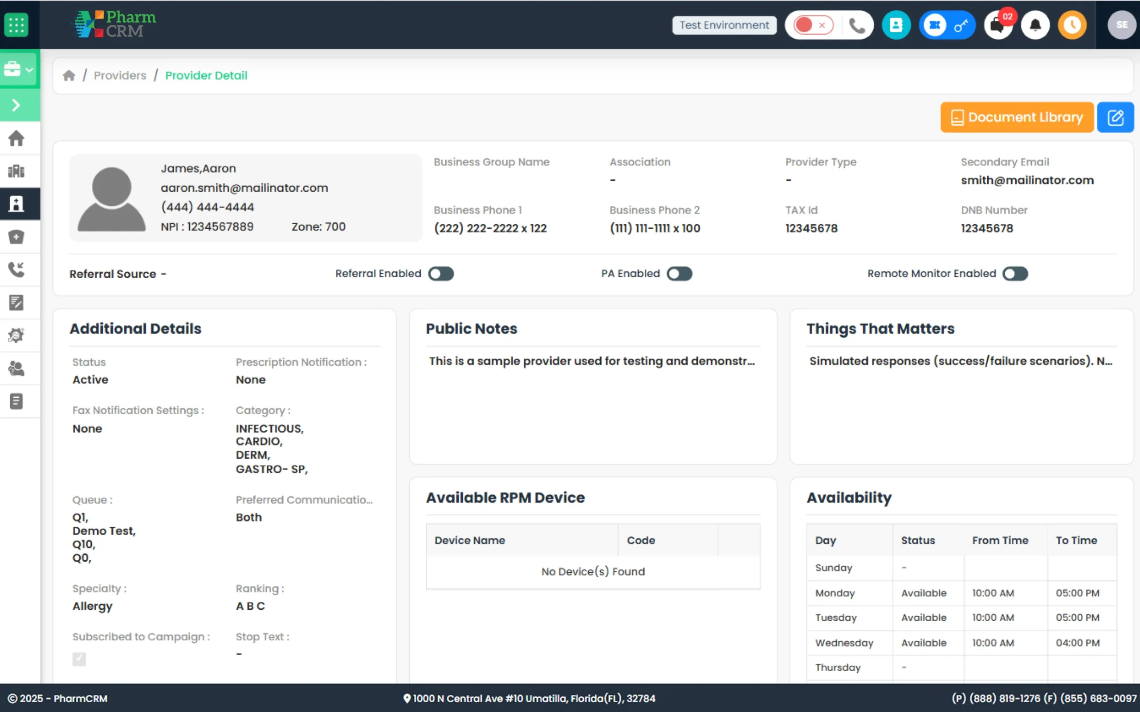Click the Allergy specialty value

click(x=92, y=607)
